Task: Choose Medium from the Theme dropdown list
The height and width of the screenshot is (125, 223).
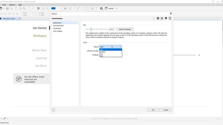Action: coord(110,52)
